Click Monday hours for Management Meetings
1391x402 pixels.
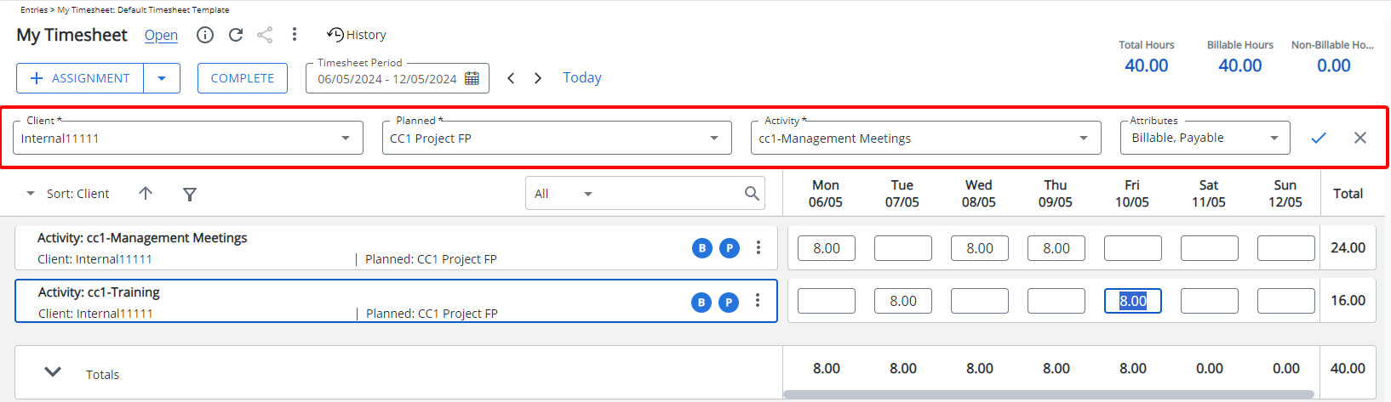coord(827,248)
